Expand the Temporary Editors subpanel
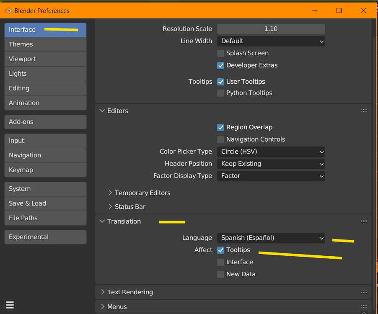378x314 pixels. coord(142,193)
